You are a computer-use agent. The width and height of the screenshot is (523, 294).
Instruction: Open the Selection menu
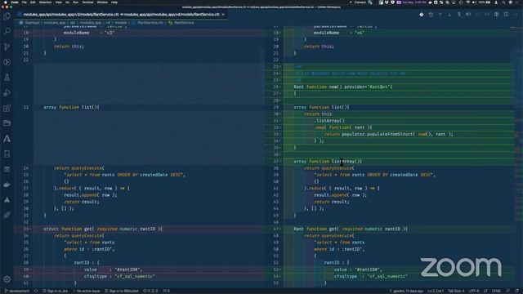(46, 2)
